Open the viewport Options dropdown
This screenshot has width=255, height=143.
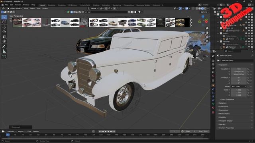tap(204, 12)
